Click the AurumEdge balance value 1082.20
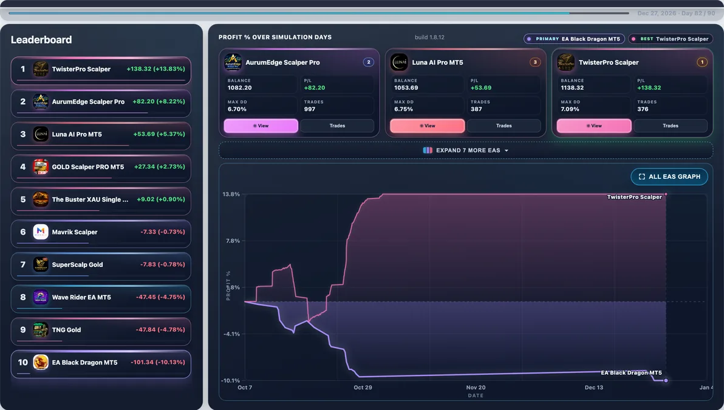 coord(240,87)
